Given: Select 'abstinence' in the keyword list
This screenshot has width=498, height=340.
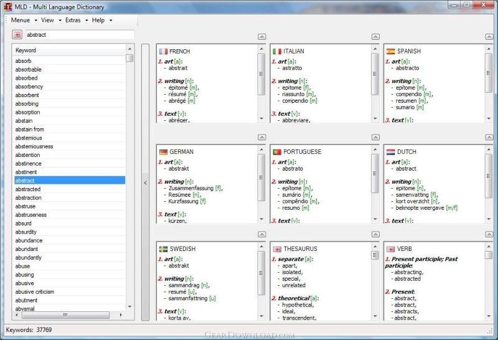Looking at the screenshot, I should click(70, 164).
